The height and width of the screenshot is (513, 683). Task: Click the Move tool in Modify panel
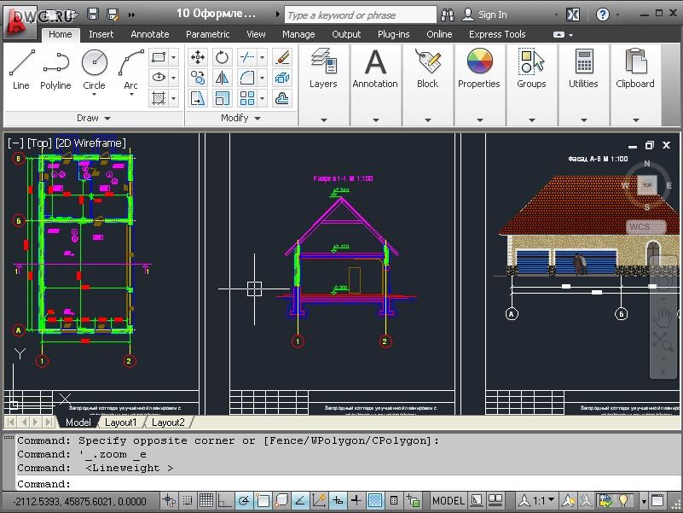coord(198,57)
